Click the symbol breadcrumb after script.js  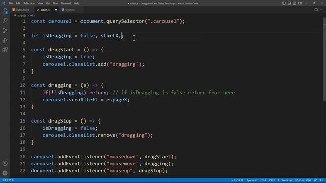(32, 16)
